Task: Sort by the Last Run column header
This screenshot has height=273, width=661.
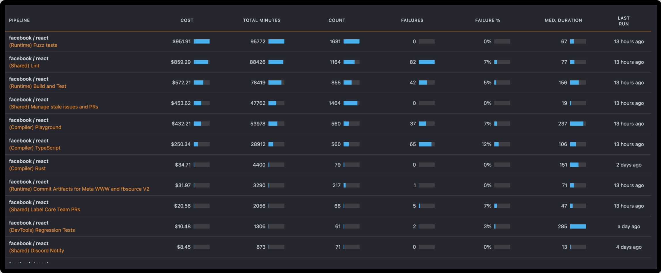Action: (x=624, y=21)
